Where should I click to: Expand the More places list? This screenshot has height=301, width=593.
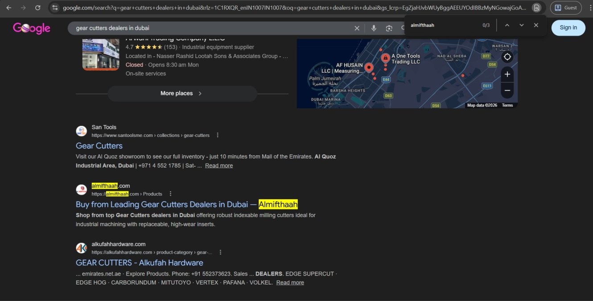click(182, 94)
